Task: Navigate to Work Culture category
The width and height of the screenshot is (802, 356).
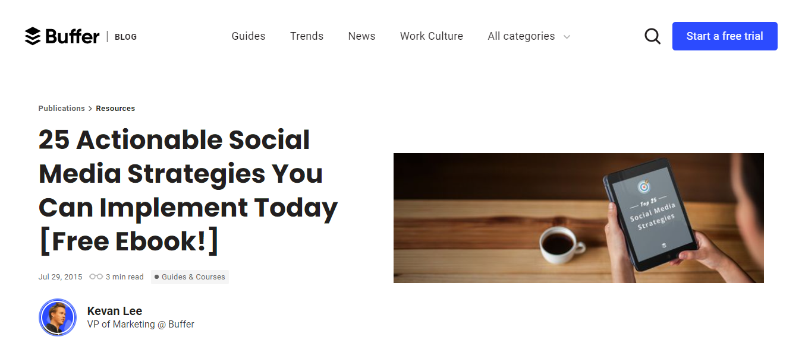Action: click(x=431, y=36)
